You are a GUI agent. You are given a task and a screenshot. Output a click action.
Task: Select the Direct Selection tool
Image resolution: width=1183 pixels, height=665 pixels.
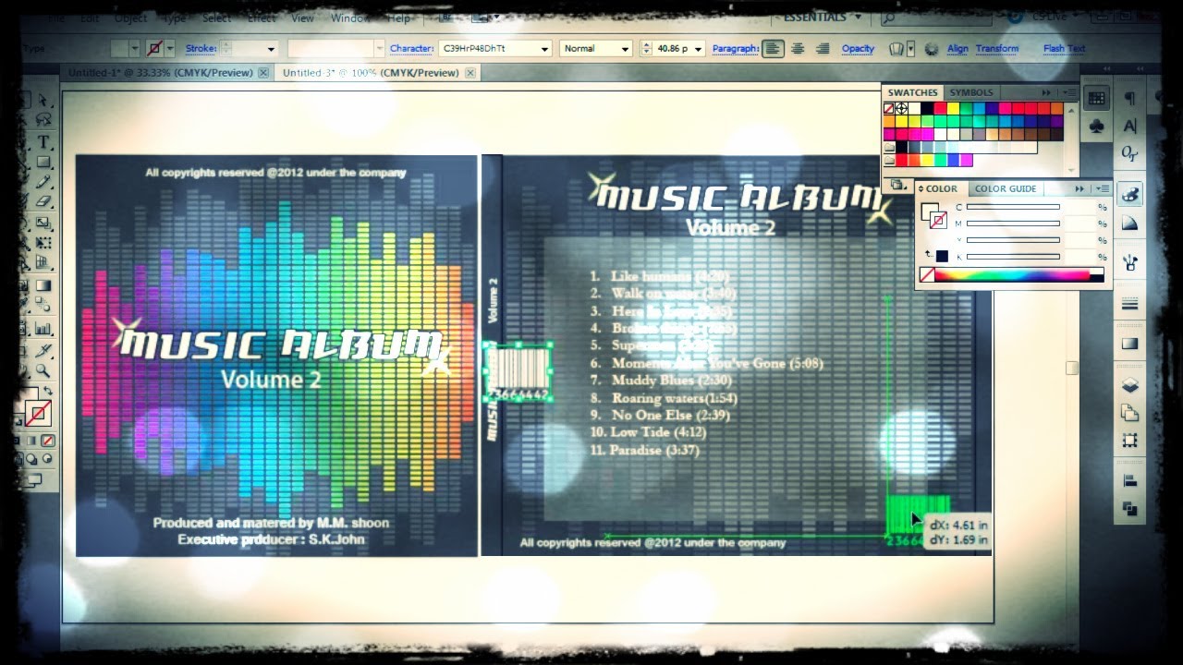pyautogui.click(x=43, y=101)
